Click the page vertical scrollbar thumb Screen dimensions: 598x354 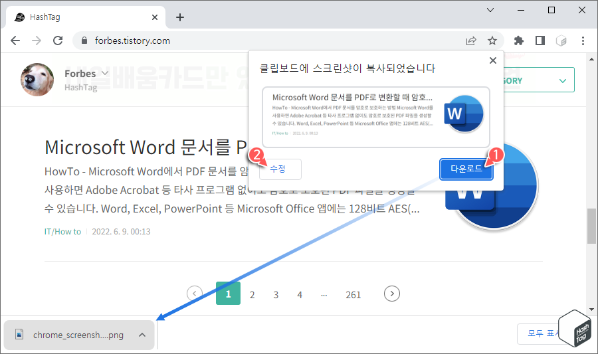coord(591,226)
